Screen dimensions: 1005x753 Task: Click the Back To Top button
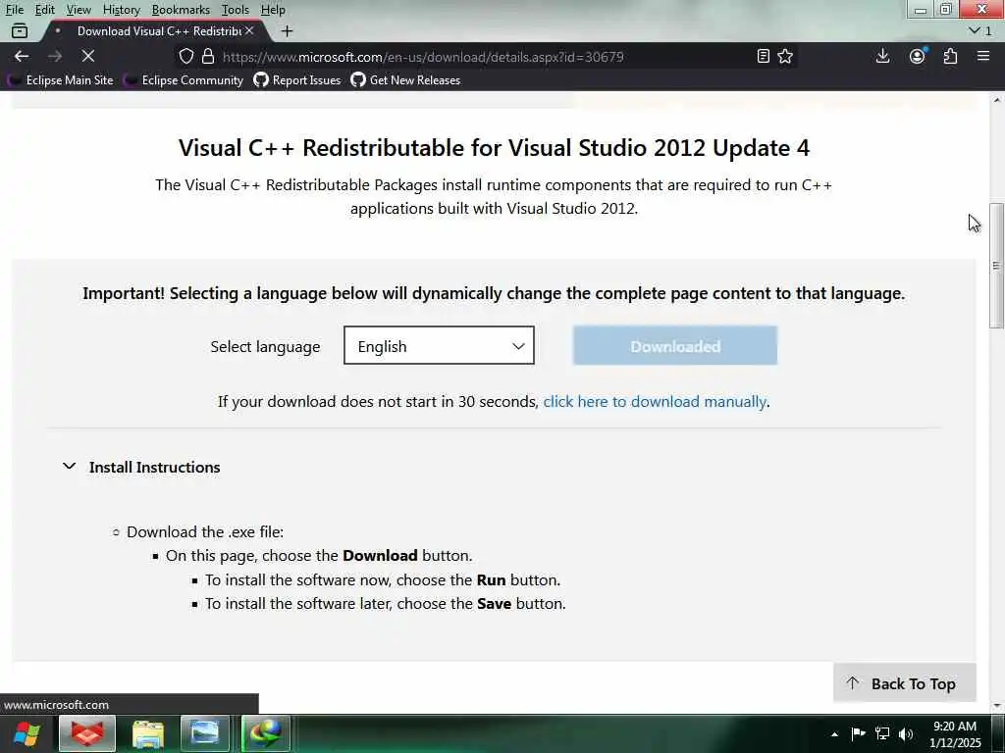coord(904,683)
